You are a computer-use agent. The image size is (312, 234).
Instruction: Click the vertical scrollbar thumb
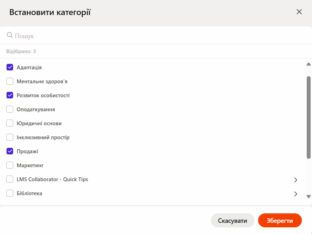coord(308,117)
